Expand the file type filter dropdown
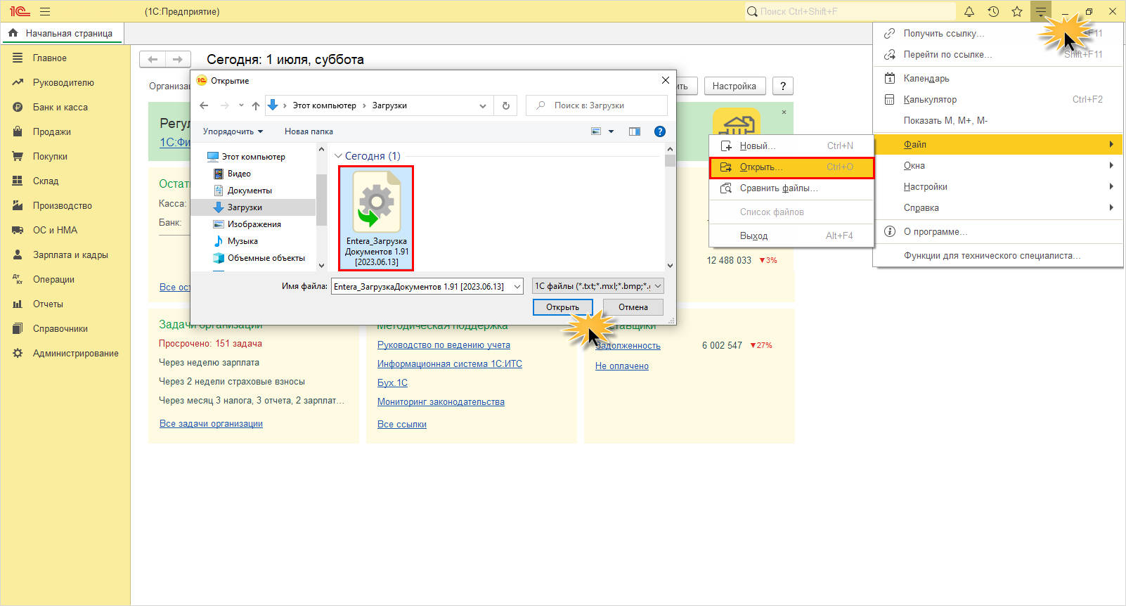The image size is (1126, 606). pos(658,286)
